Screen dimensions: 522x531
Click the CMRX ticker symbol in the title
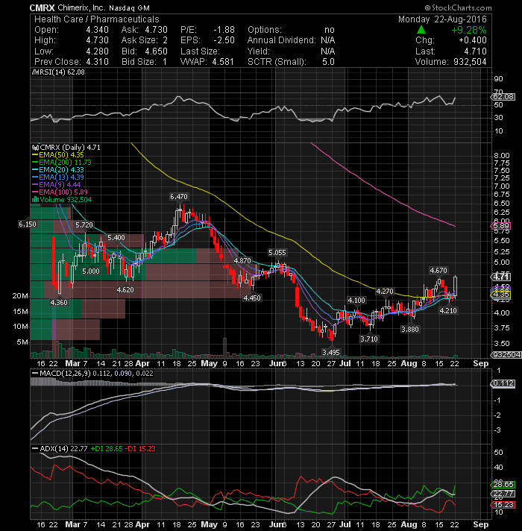(42, 7)
